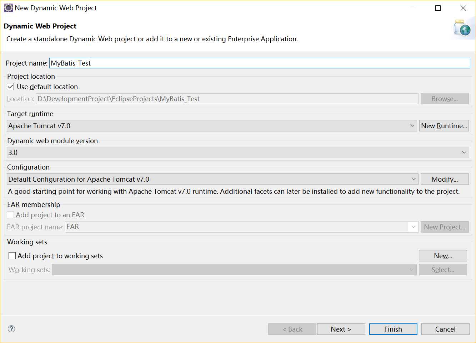This screenshot has width=476, height=343.
Task: Go to the Next > wizard page
Action: pos(341,329)
